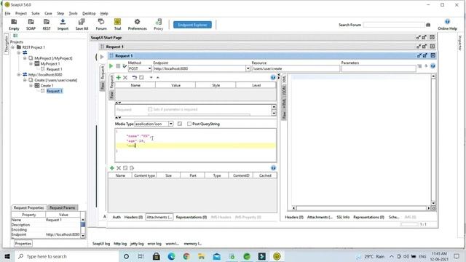
Task: Toggle the parameter is required checkbox
Action: (150, 109)
